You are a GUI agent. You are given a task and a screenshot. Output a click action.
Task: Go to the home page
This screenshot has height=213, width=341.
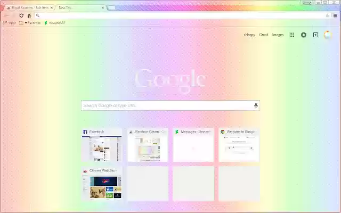(29, 15)
